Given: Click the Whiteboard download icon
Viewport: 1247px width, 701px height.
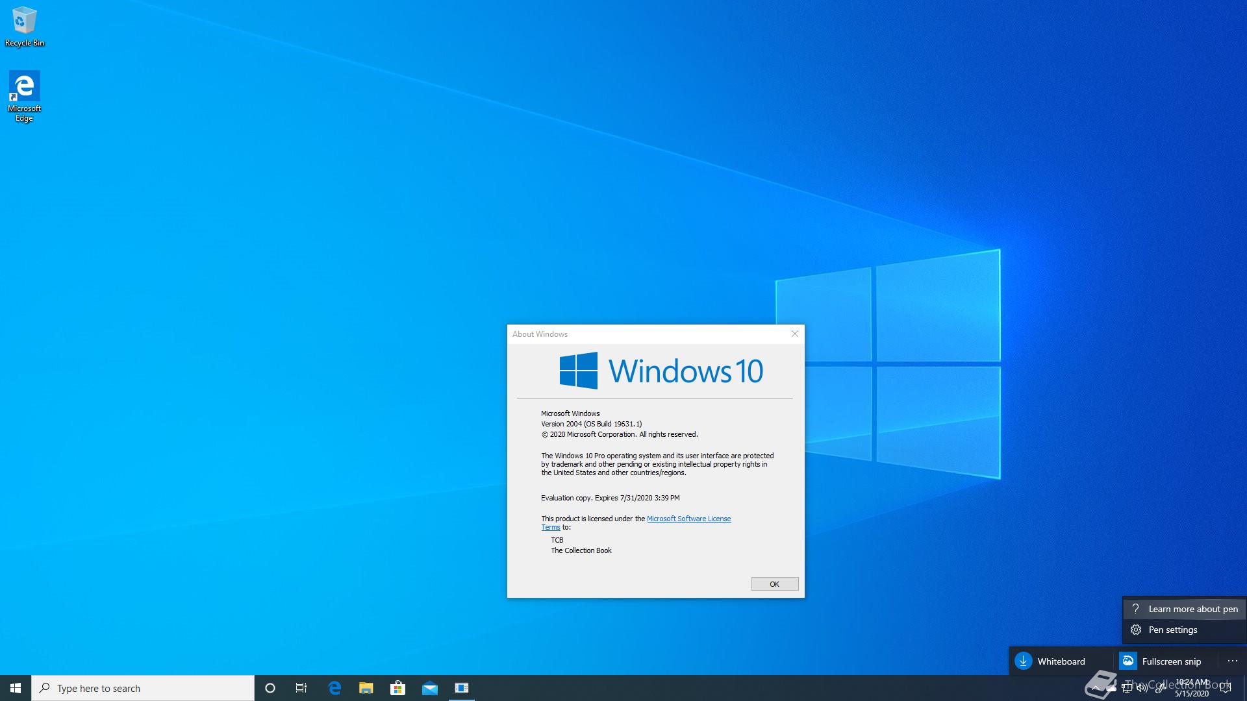Looking at the screenshot, I should tap(1024, 661).
